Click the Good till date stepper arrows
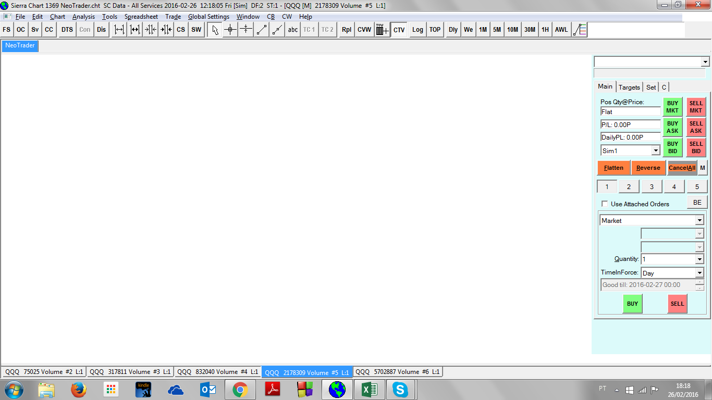The image size is (712, 400). [699, 285]
